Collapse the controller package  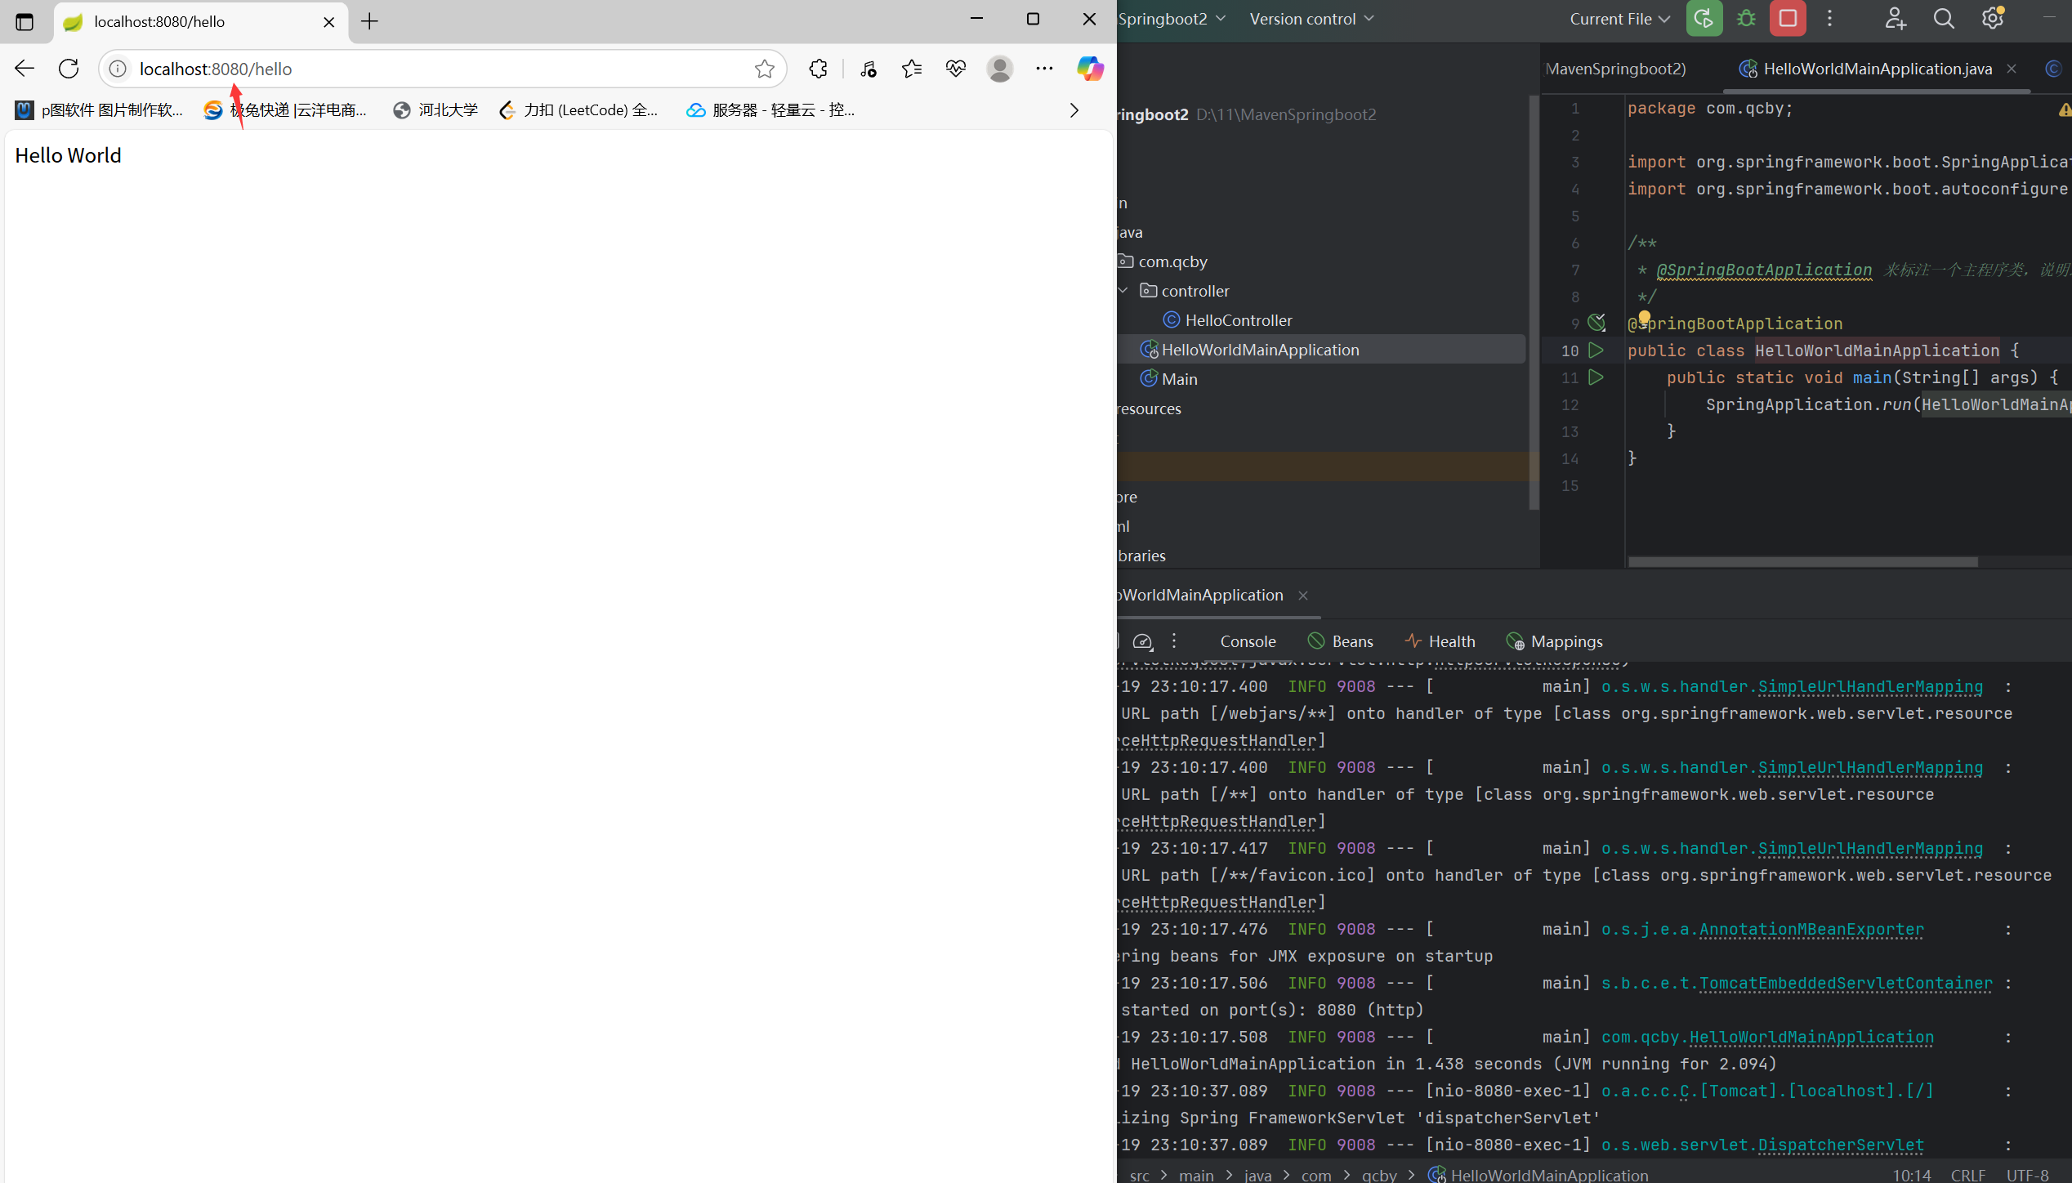click(1123, 291)
